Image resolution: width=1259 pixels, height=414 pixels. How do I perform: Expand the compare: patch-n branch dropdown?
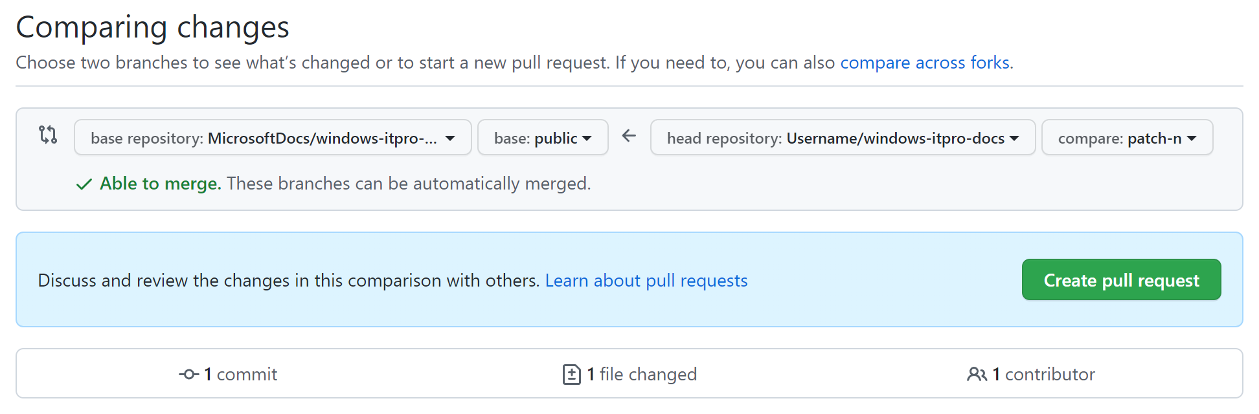(x=1127, y=138)
